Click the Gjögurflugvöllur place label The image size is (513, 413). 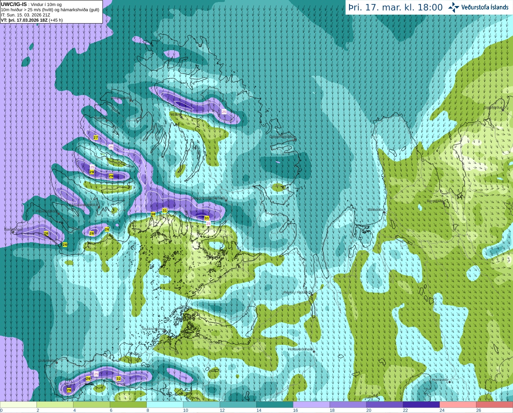282,137
